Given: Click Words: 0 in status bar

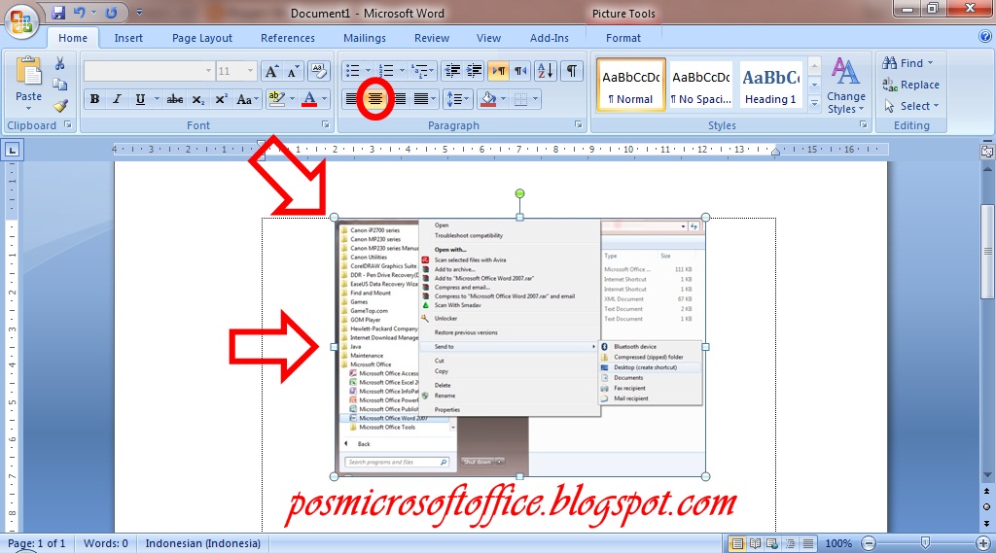Looking at the screenshot, I should click(x=105, y=543).
